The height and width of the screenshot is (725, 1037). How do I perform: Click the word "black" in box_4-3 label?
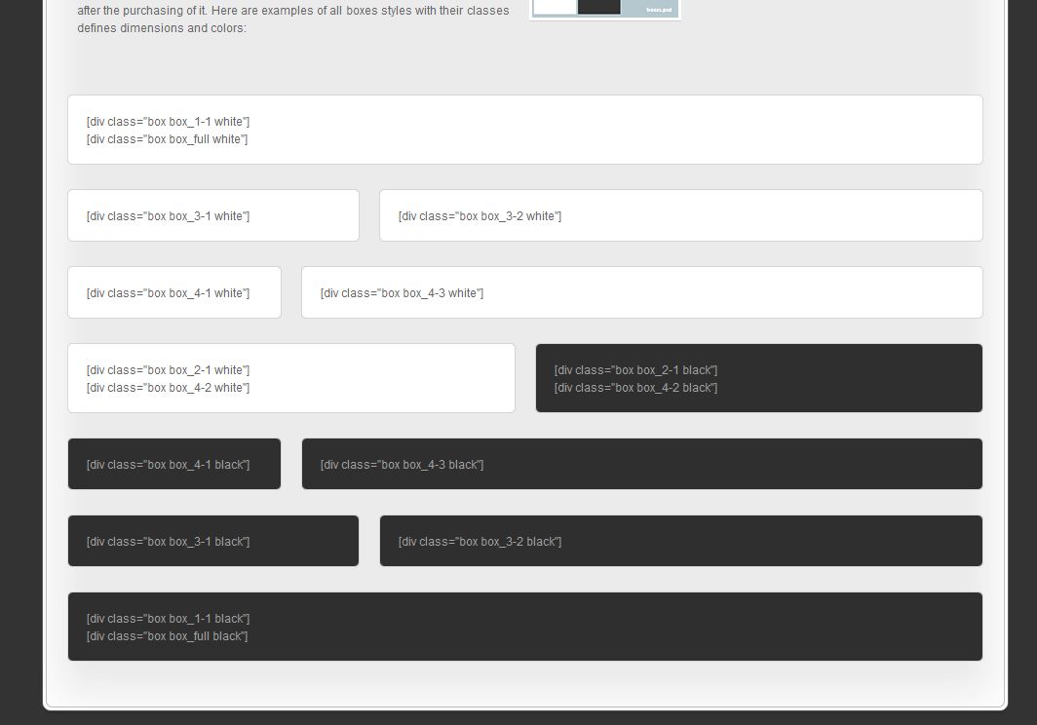pos(464,465)
